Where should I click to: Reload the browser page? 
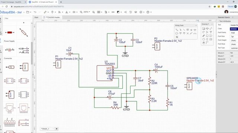tap(7, 7)
